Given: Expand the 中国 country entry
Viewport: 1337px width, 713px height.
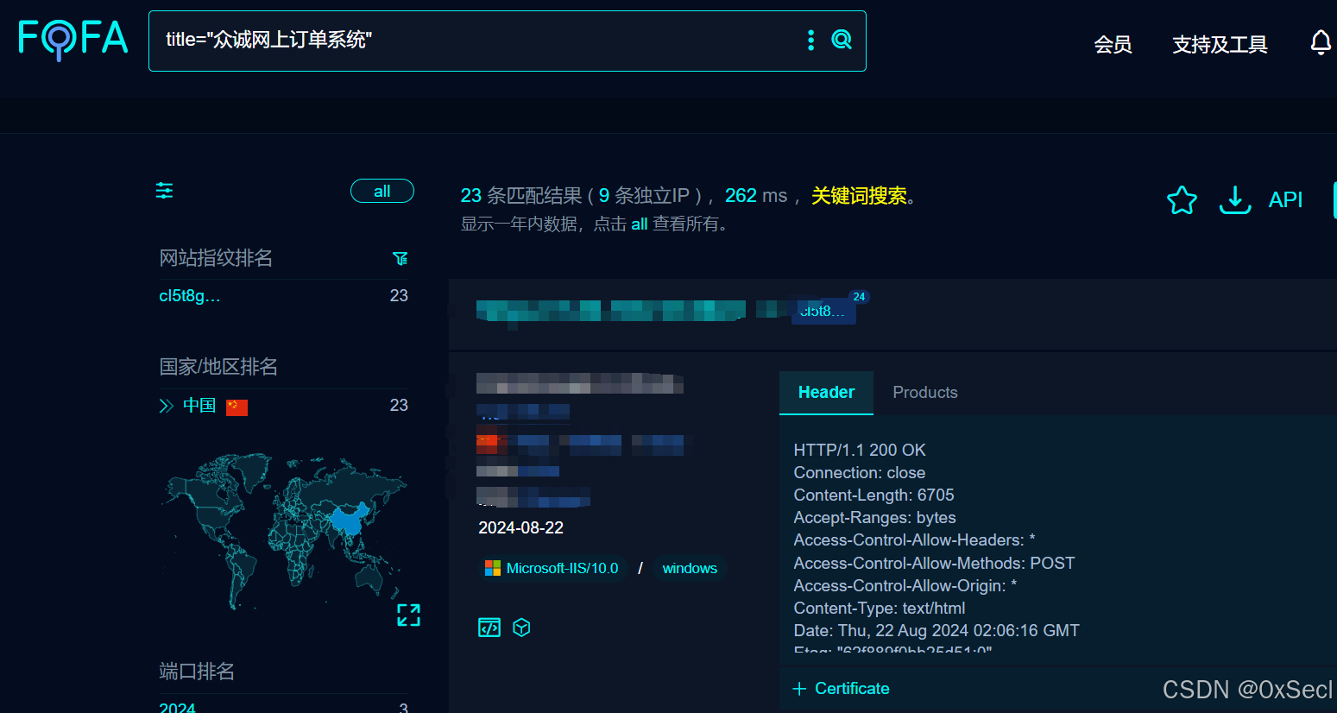Looking at the screenshot, I should 166,405.
